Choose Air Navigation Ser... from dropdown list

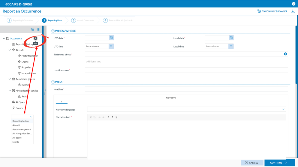pyautogui.click(x=22, y=133)
